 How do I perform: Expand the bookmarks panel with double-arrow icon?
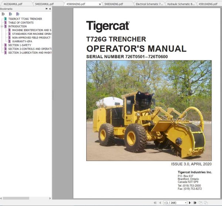[x=47, y=9]
